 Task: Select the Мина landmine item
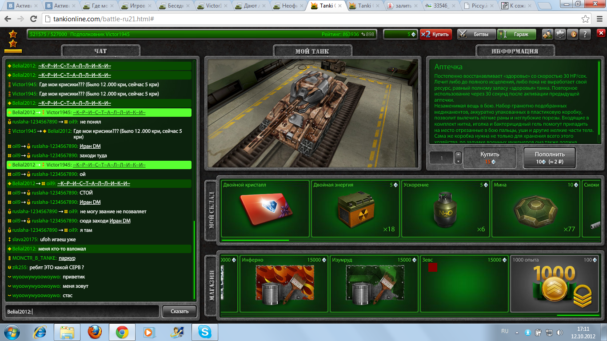[535, 209]
